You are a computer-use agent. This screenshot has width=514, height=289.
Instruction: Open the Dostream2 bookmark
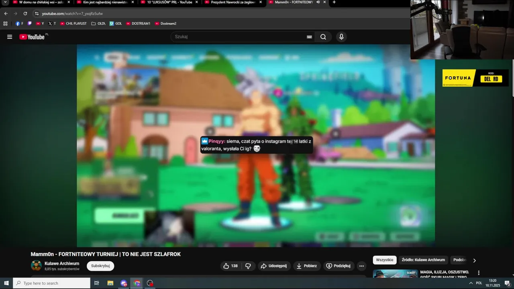pos(165,23)
